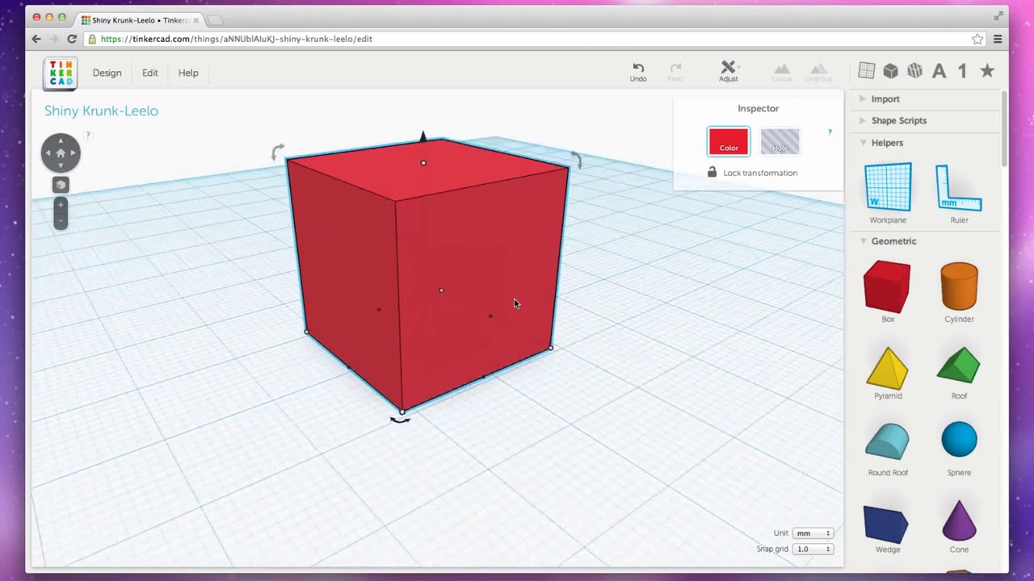The image size is (1034, 581).
Task: Click the Inspector help question mark
Action: [830, 132]
